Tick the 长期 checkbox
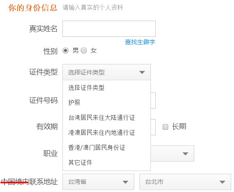The height and width of the screenshot is (192, 234). coord(165,127)
